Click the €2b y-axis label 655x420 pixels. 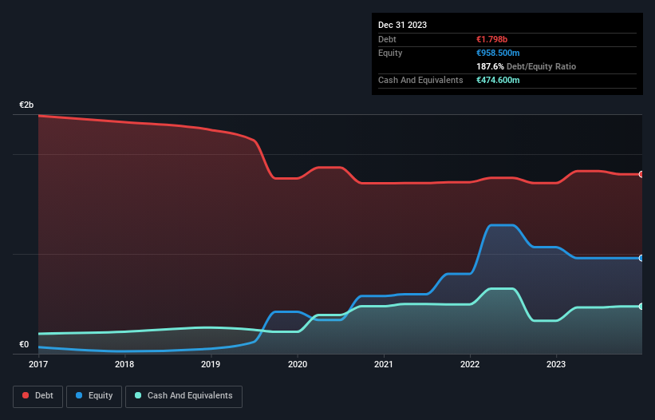(26, 105)
